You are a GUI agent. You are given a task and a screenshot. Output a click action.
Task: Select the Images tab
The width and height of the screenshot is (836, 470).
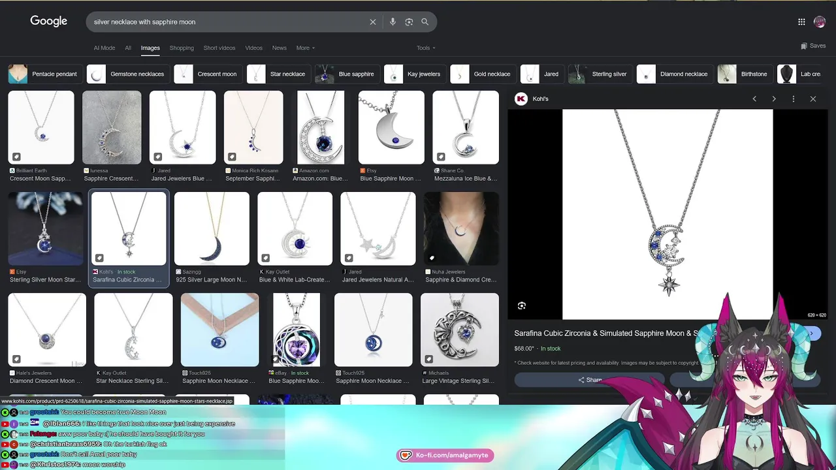150,48
